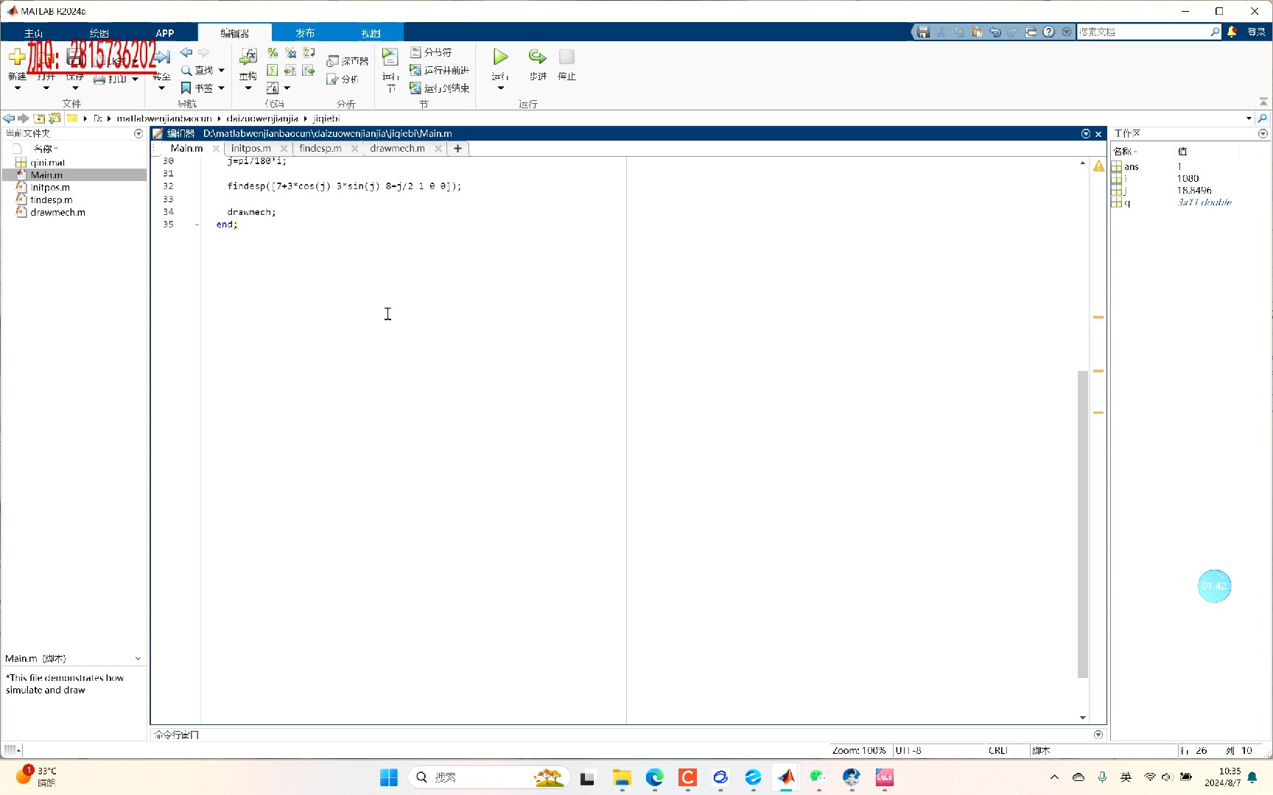The width and height of the screenshot is (1273, 795).
Task: Click the save icon in quick access toolbar
Action: click(923, 32)
